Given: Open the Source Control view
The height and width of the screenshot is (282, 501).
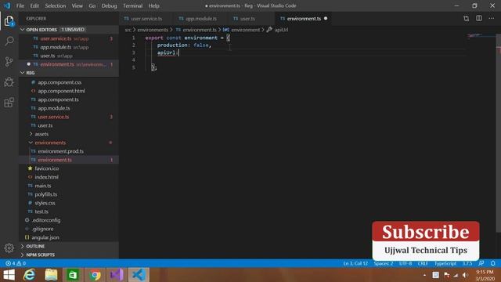Looking at the screenshot, I should [x=9, y=61].
